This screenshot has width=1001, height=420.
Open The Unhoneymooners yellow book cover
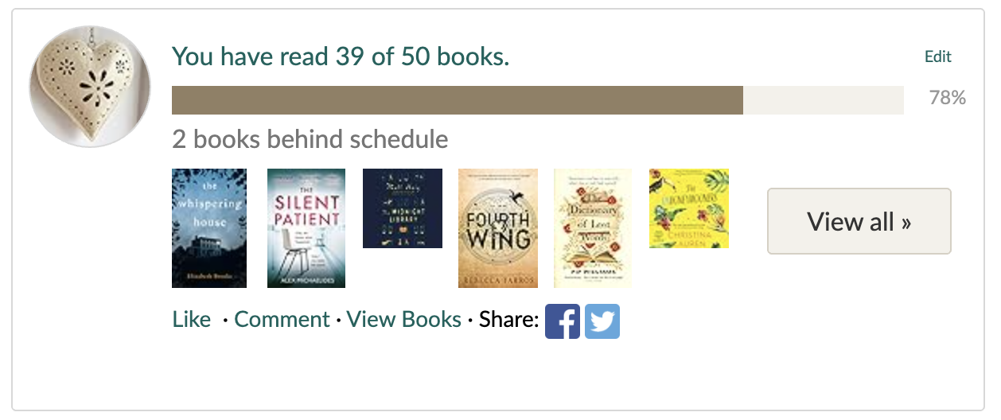[689, 208]
